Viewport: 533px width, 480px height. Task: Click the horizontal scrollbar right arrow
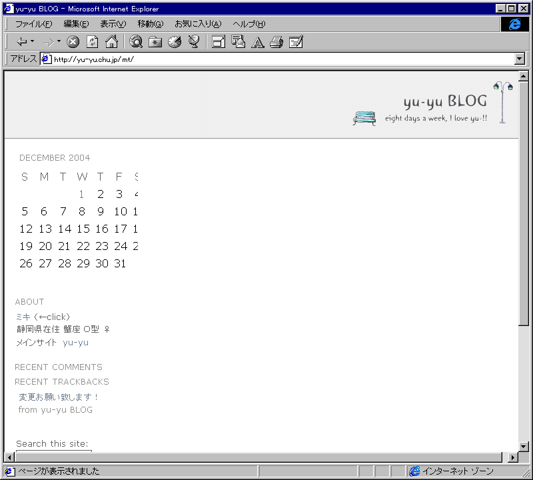(513, 457)
